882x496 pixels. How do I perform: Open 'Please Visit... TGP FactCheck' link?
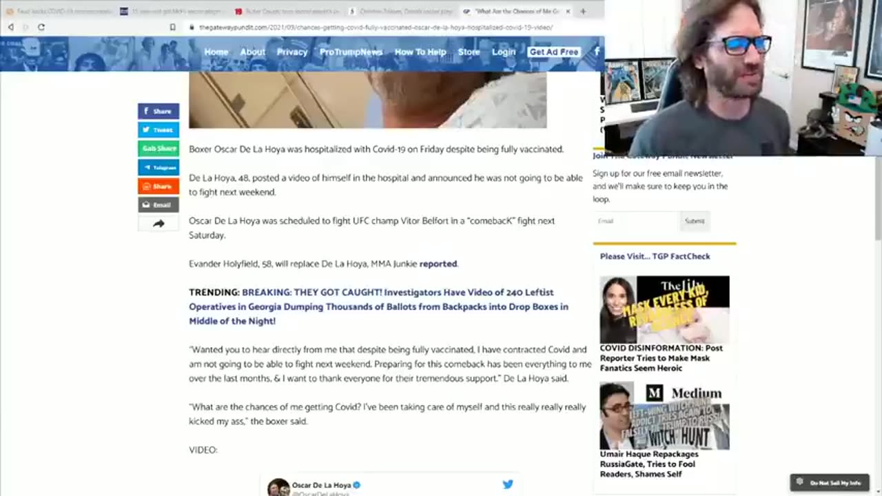(655, 256)
